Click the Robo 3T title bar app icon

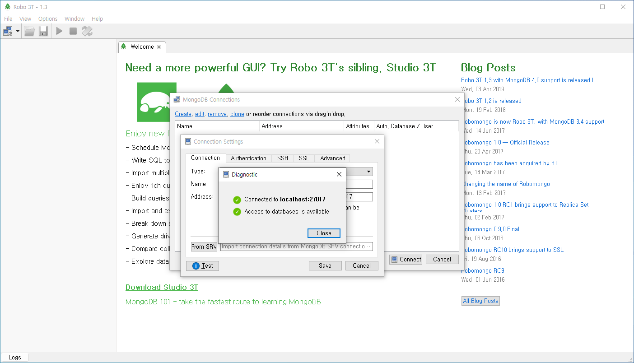[x=7, y=7]
